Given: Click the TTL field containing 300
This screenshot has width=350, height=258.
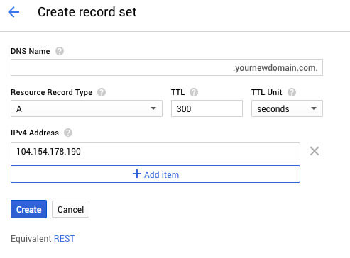Looking at the screenshot, I should (207, 108).
